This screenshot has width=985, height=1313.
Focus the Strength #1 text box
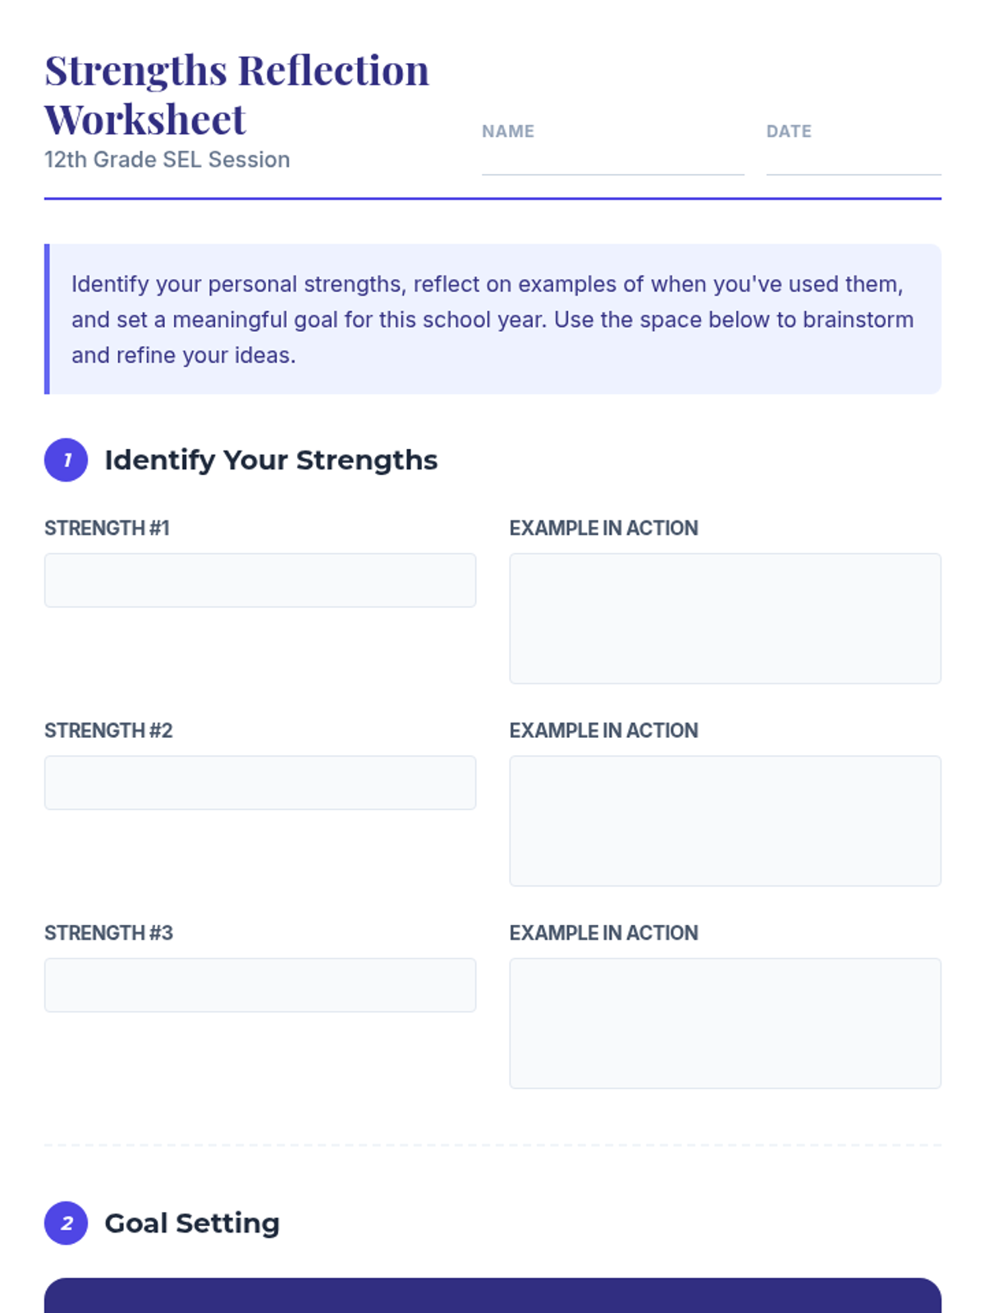[259, 580]
